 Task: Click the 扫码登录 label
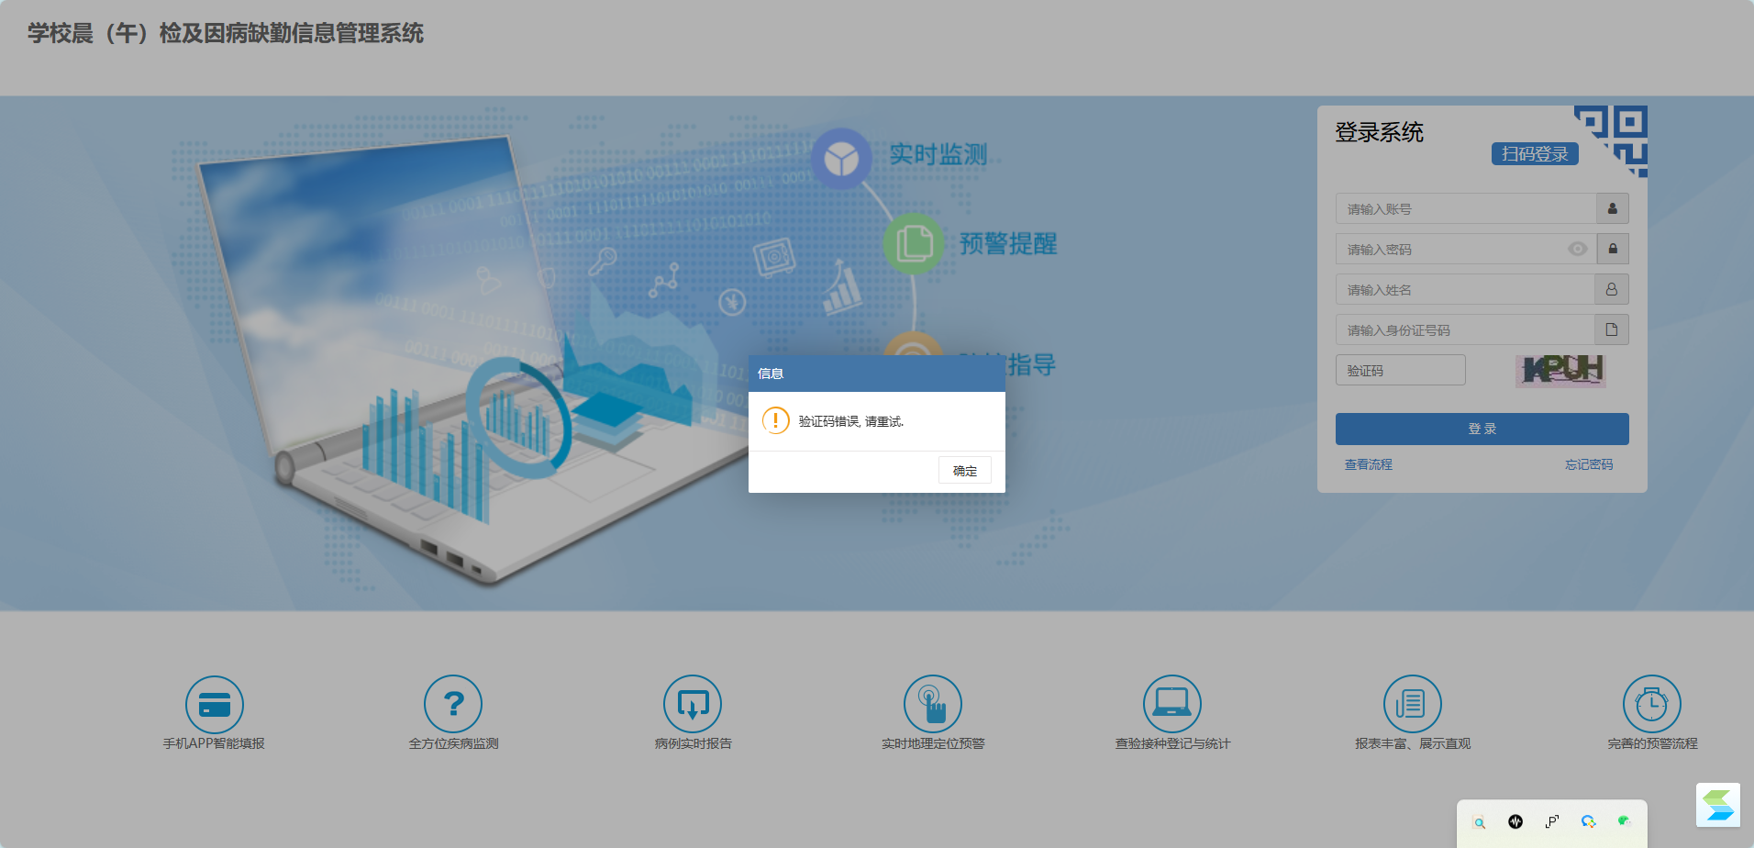[x=1534, y=154]
